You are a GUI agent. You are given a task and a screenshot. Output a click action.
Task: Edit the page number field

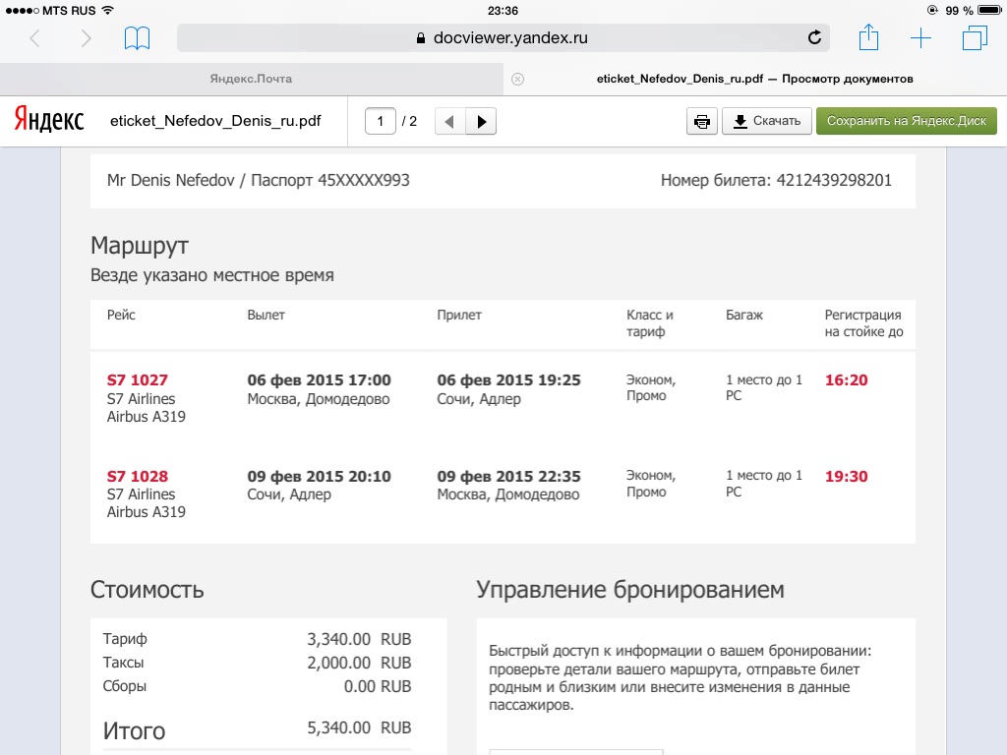381,121
